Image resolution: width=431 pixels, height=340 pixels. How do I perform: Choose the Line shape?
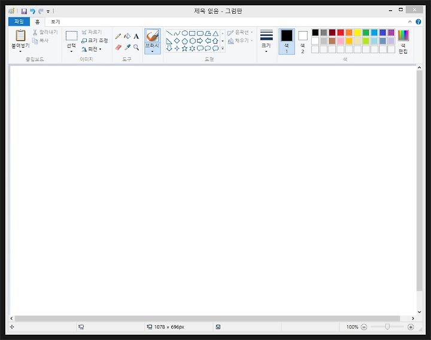[x=169, y=34]
